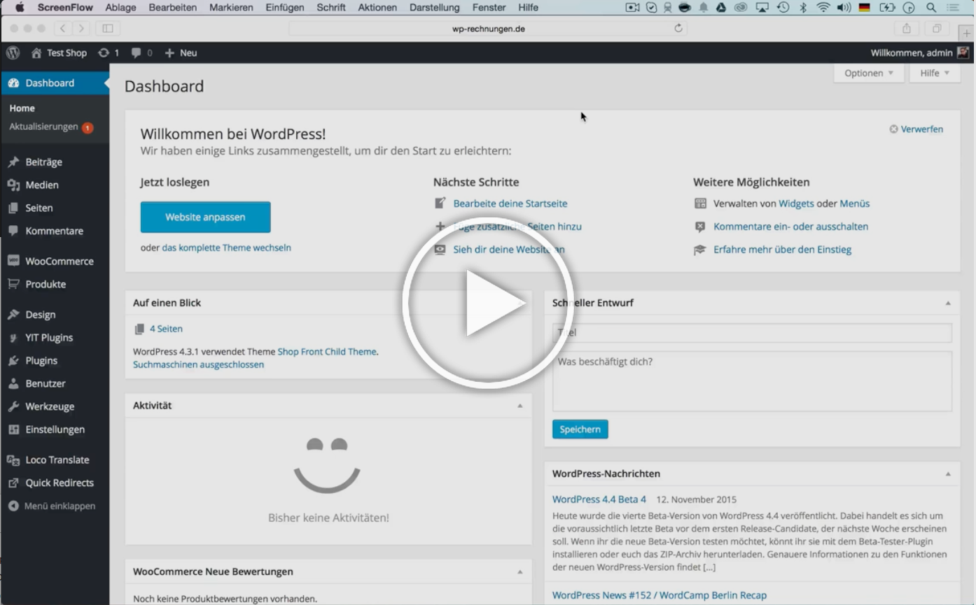Open Test Shop site link in admin bar
The height and width of the screenshot is (605, 976).
(59, 52)
